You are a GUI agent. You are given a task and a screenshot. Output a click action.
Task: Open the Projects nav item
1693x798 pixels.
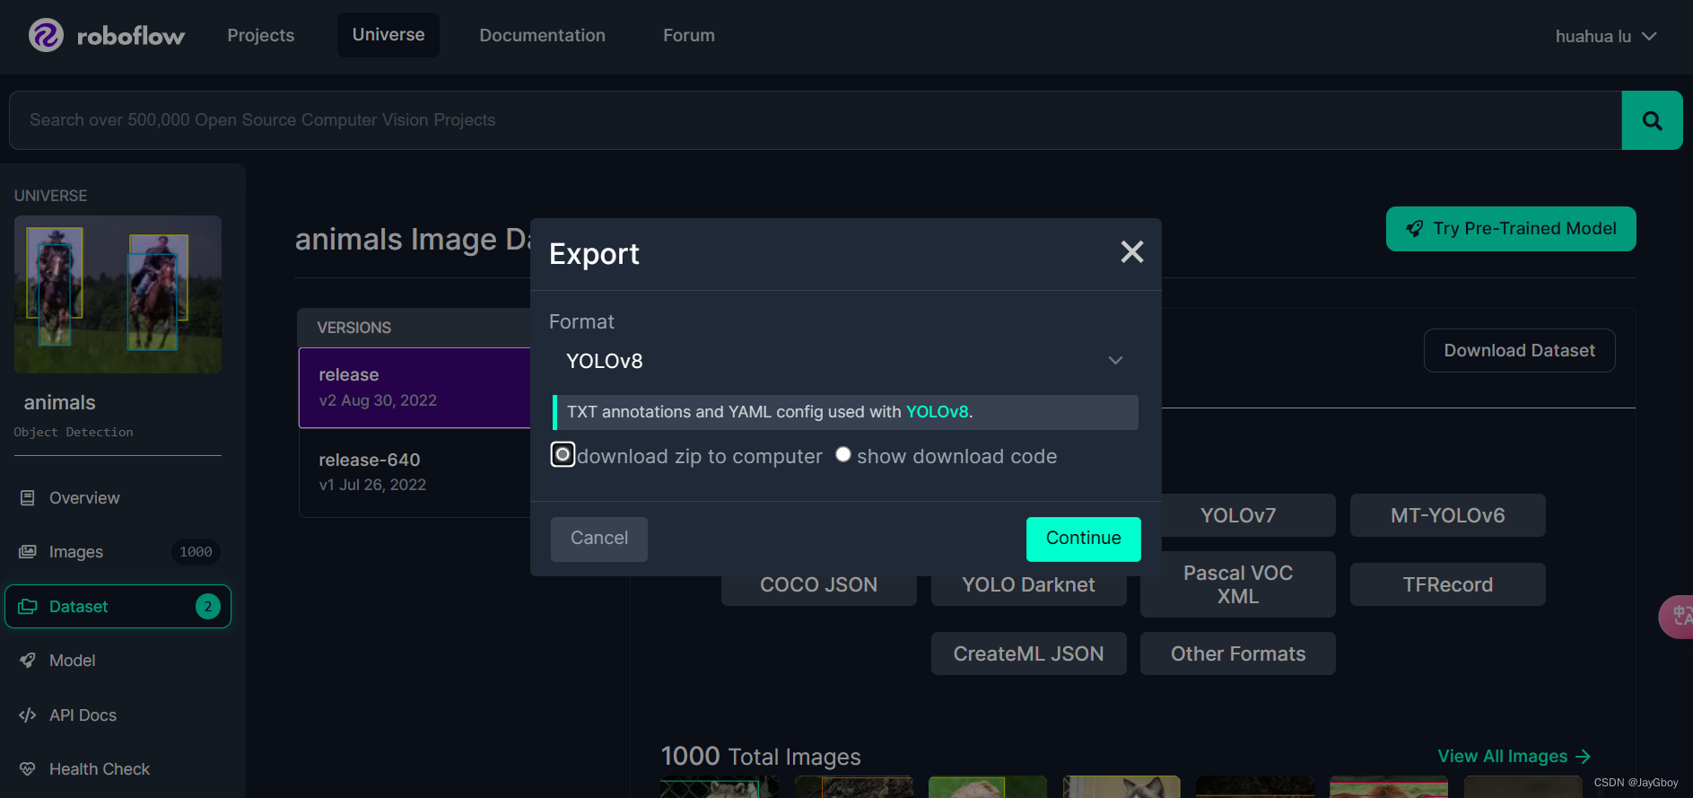(261, 35)
